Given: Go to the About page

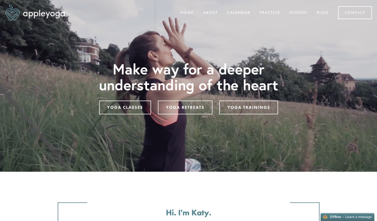Looking at the screenshot, I should coord(210,13).
